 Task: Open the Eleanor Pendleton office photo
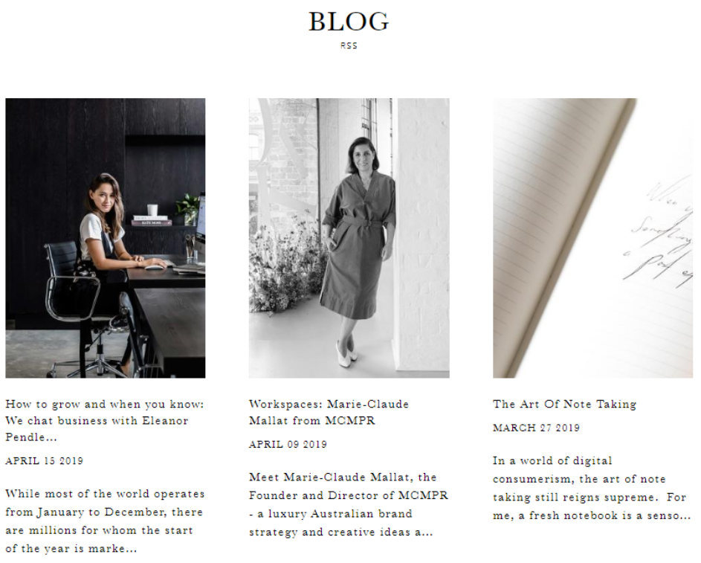pyautogui.click(x=106, y=238)
